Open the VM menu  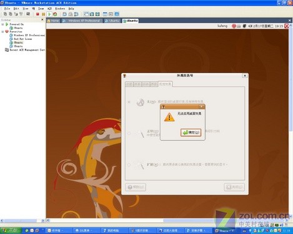pos(33,9)
